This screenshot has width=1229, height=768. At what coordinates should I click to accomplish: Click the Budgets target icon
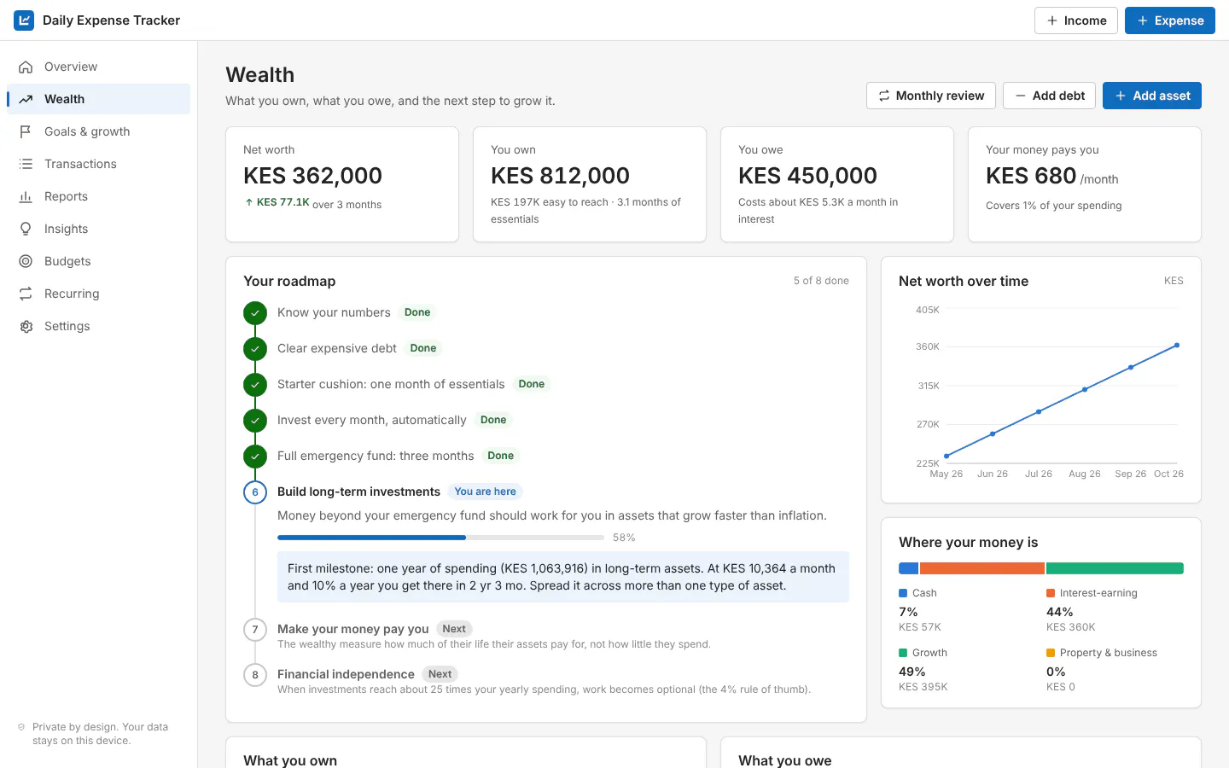(x=26, y=261)
